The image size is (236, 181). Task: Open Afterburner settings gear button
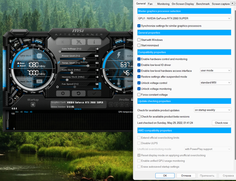tap(63, 93)
